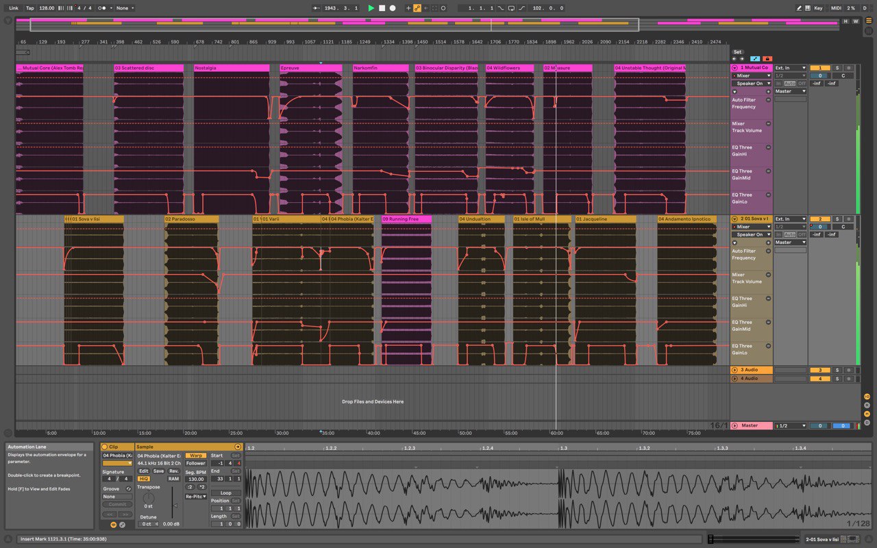Select the Nostalgia clip header
The height and width of the screenshot is (548, 877).
tap(232, 68)
